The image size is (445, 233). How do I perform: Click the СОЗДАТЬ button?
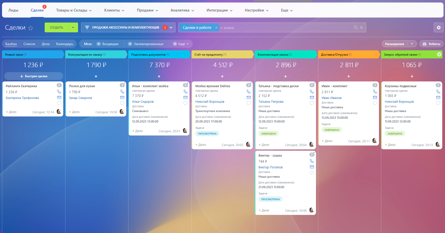coord(56,28)
